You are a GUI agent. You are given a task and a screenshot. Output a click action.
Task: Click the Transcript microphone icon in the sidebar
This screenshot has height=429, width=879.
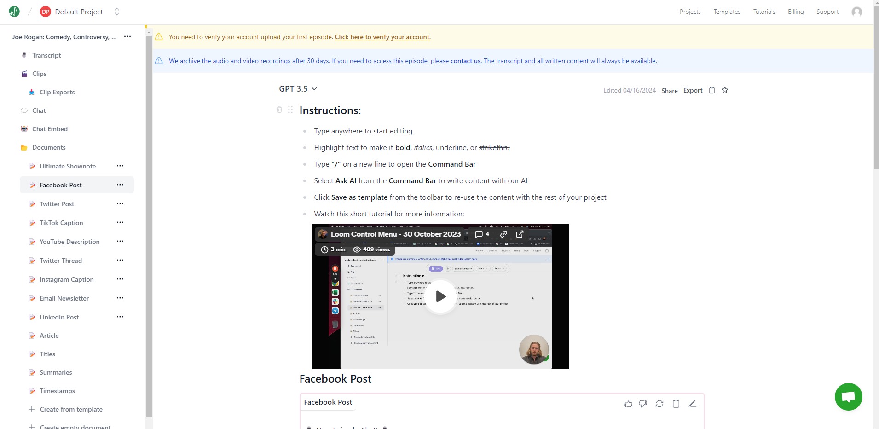[x=24, y=55]
